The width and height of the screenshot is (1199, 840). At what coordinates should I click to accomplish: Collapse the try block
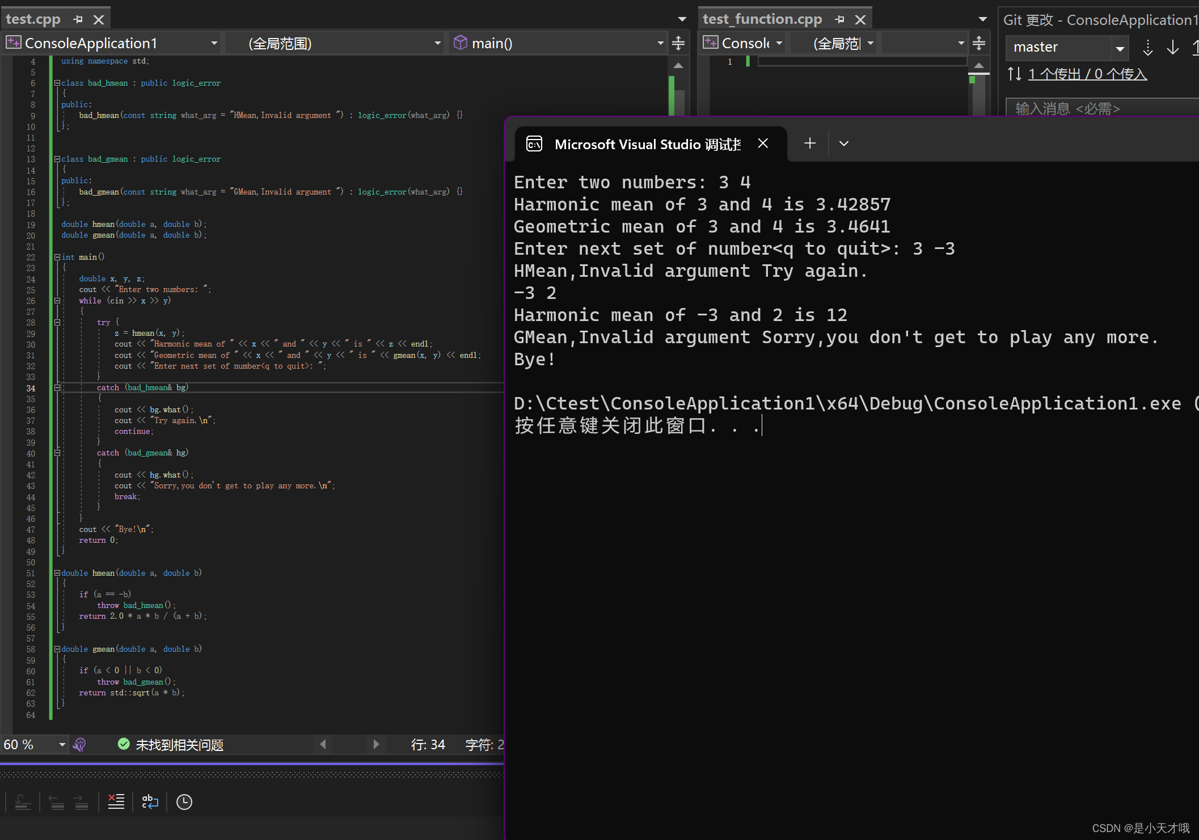point(57,322)
